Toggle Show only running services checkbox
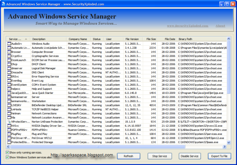The image size is (237, 165). [7, 152]
